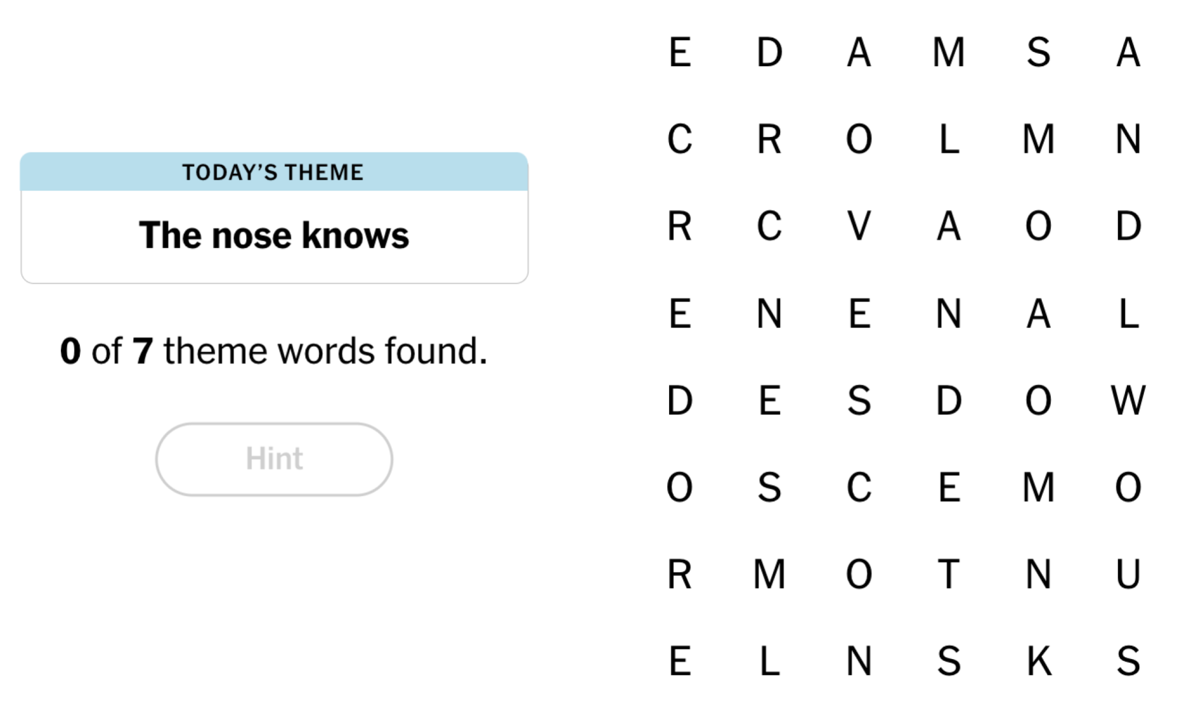
Task: Select letter D in the top row
Action: coord(769,52)
